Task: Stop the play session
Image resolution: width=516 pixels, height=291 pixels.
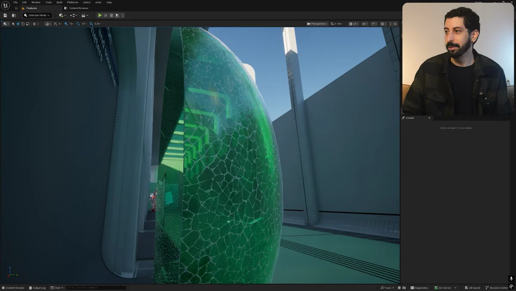Action: [x=111, y=15]
